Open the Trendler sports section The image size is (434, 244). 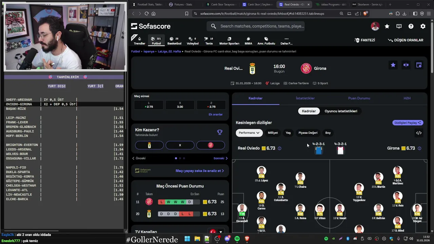point(139,41)
